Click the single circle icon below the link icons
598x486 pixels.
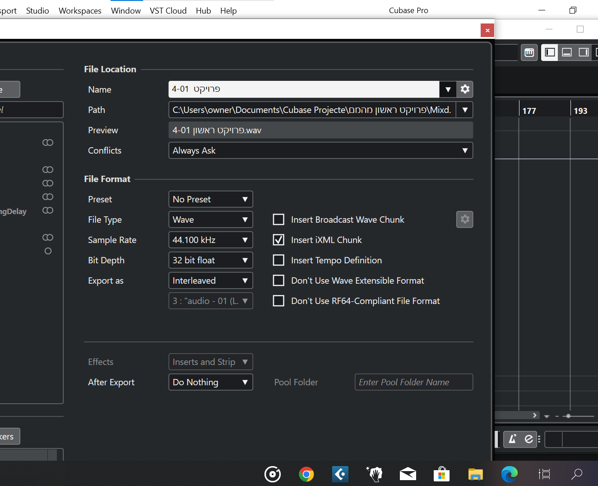coord(48,251)
